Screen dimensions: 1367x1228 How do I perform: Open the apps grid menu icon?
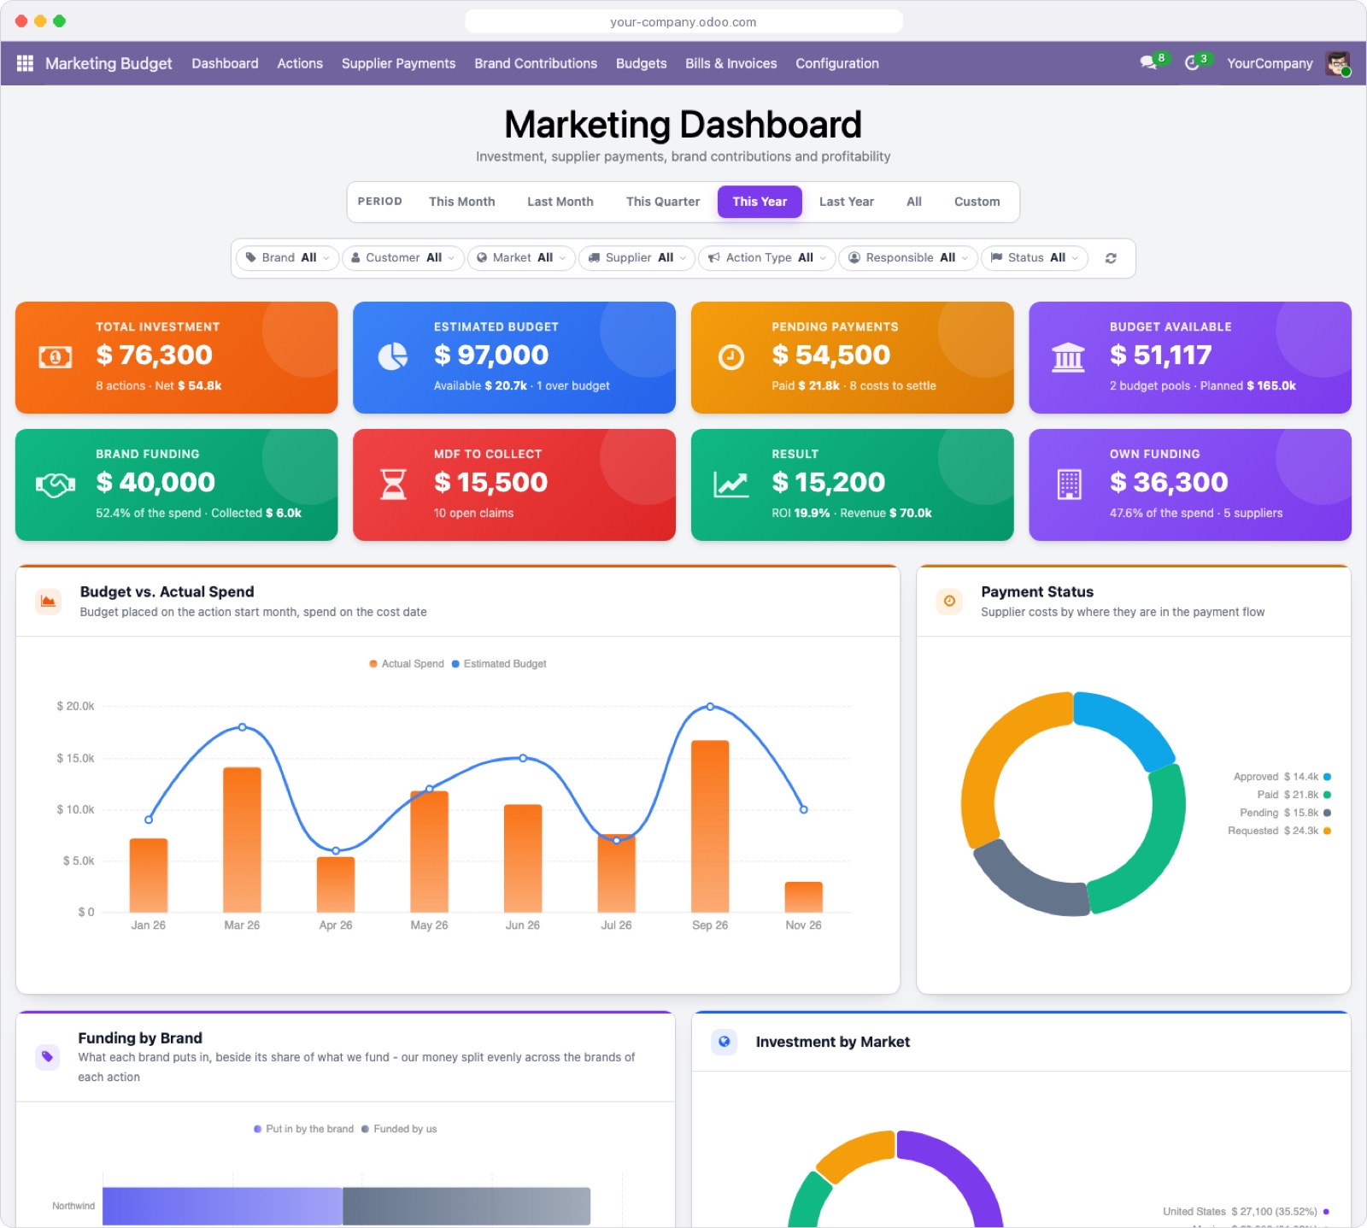25,63
